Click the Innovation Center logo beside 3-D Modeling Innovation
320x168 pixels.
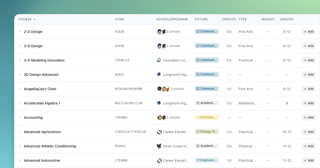[x=159, y=60]
